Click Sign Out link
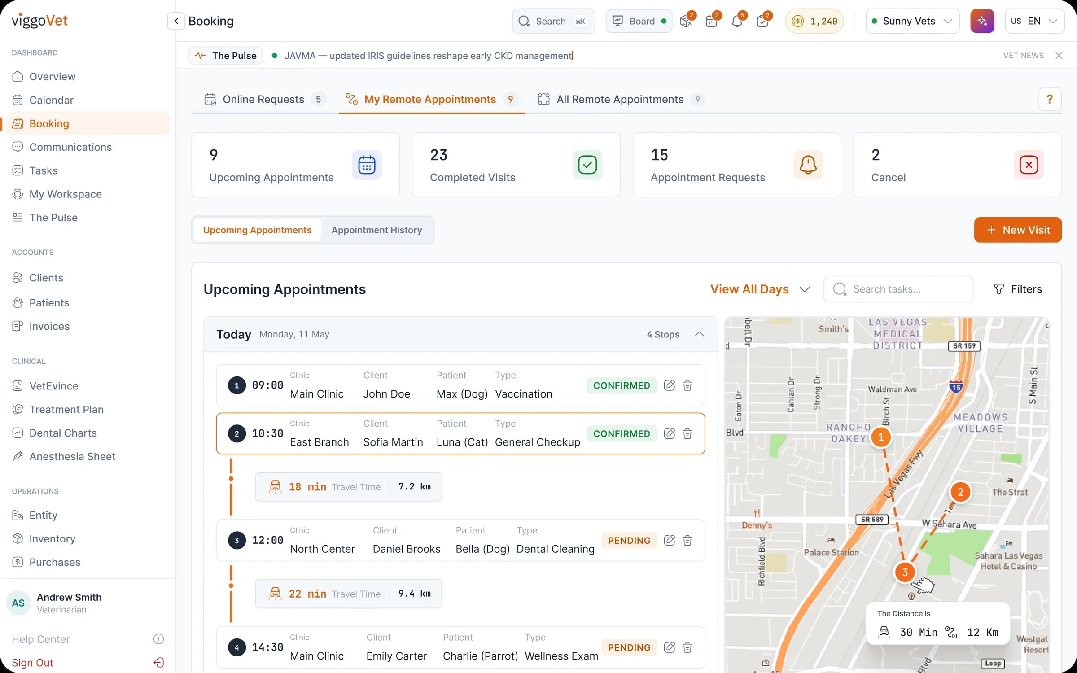This screenshot has width=1077, height=673. pyautogui.click(x=32, y=663)
